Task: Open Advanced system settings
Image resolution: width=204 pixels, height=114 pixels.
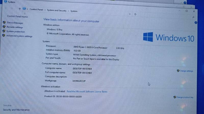Action: (19, 36)
